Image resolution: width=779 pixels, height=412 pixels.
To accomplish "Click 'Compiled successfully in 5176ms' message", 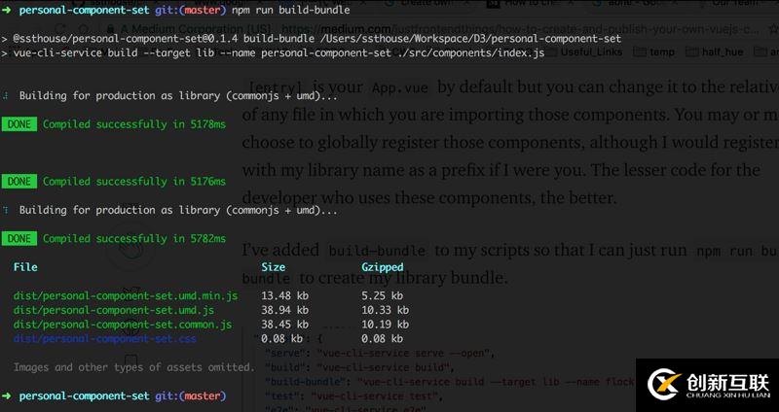I will point(134,182).
